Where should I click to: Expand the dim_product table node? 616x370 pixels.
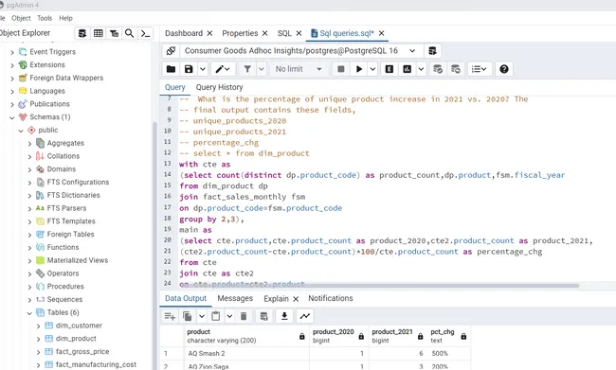(x=38, y=339)
